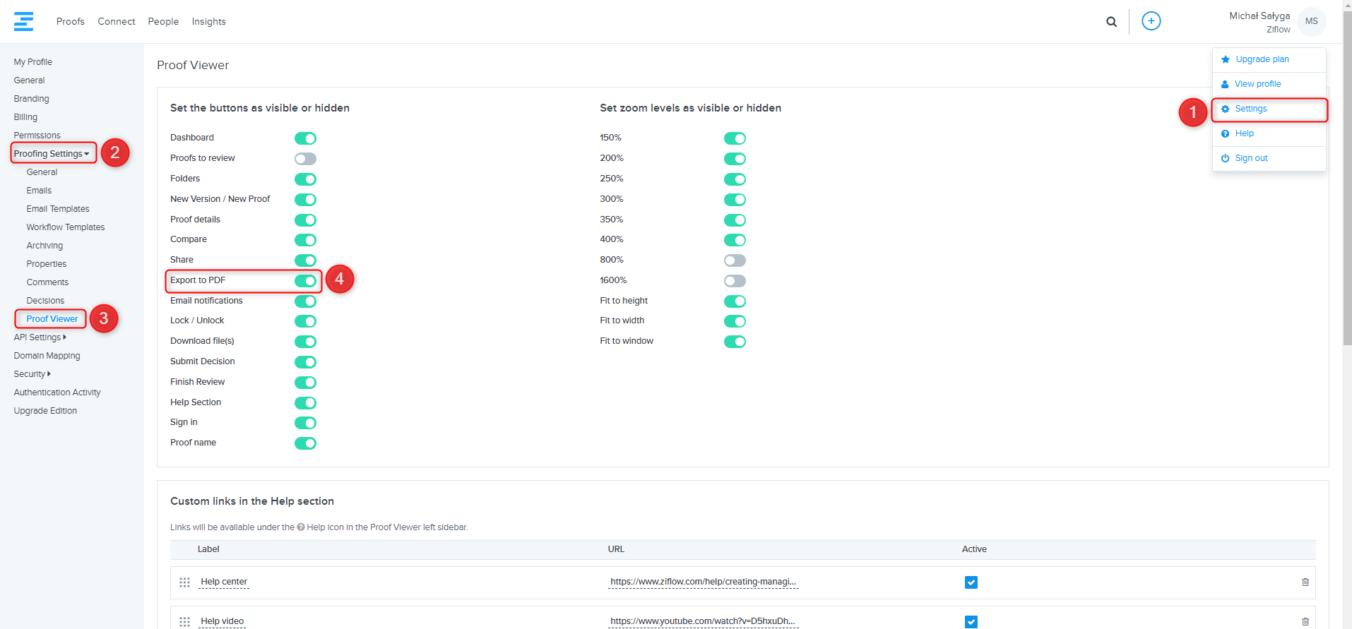Turn off the Export to PDF toggle
The image size is (1352, 629).
[305, 281]
